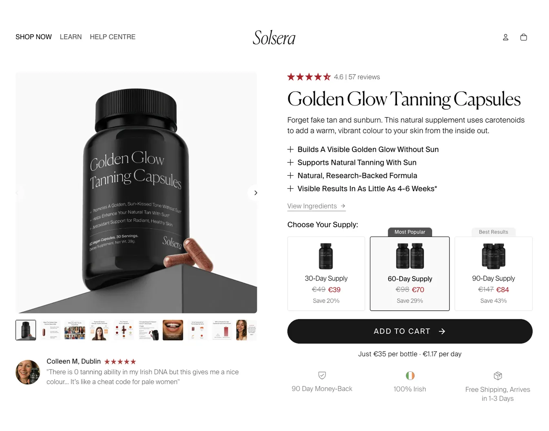This screenshot has width=549, height=431.
Task: Show next product image with right arrow
Action: 255,193
